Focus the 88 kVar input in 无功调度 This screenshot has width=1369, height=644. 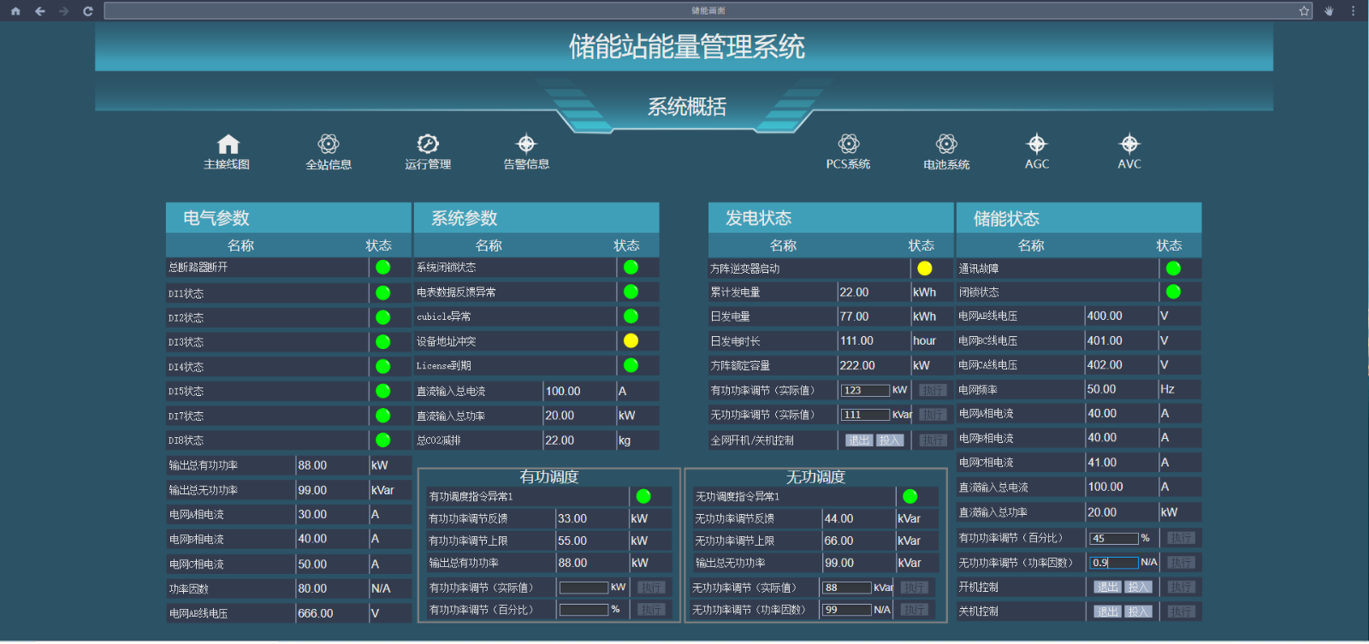[847, 588]
